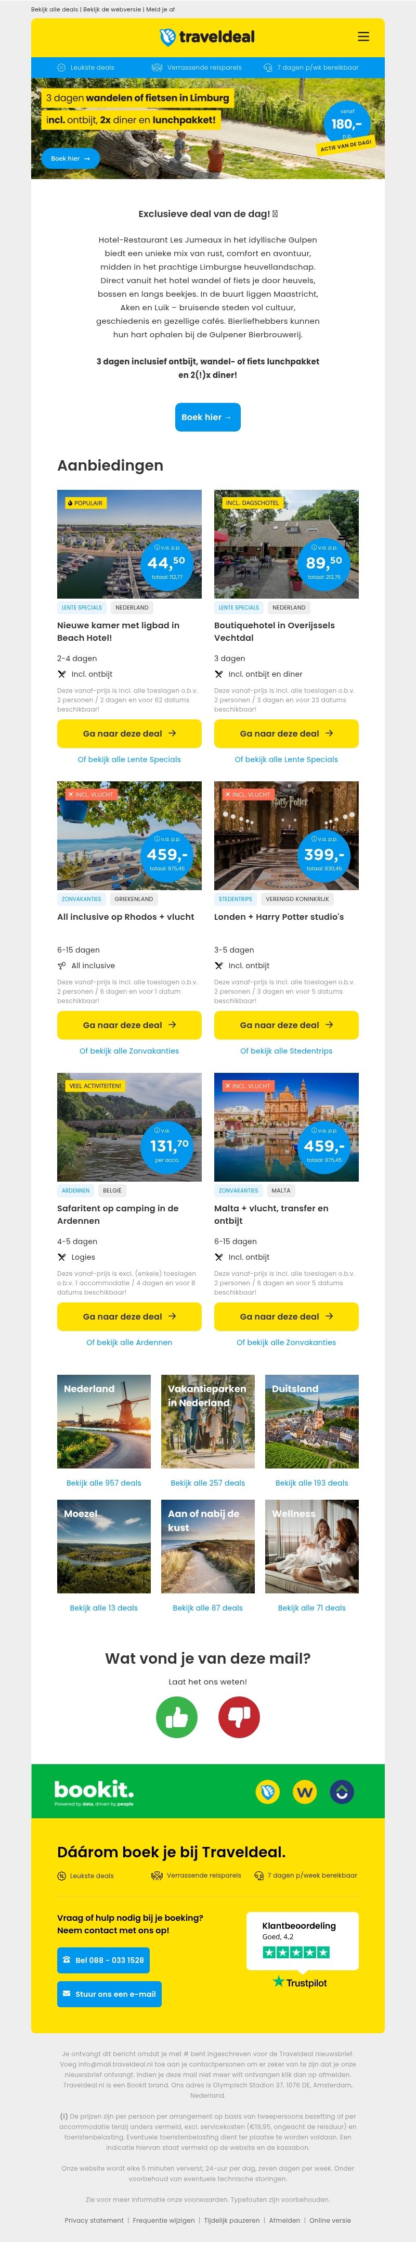Viewport: 416px width, 2242px height.
Task: Click the green thumbs up icon
Action: [177, 1716]
